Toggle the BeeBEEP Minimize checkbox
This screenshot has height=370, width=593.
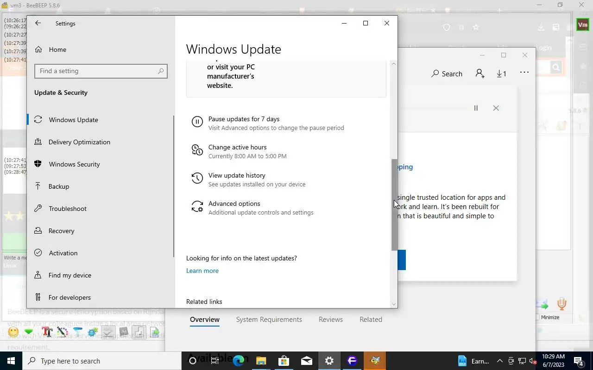[537, 317]
